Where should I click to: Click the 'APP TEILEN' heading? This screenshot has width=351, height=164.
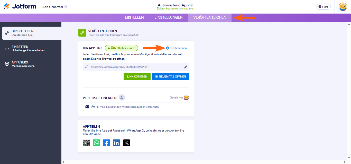click(91, 127)
